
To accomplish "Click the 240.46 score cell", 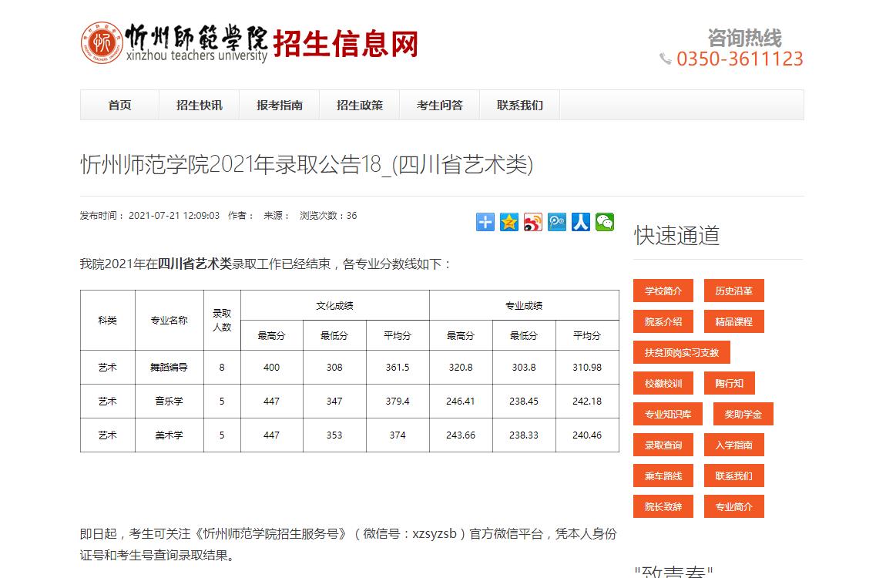I will 587,435.
